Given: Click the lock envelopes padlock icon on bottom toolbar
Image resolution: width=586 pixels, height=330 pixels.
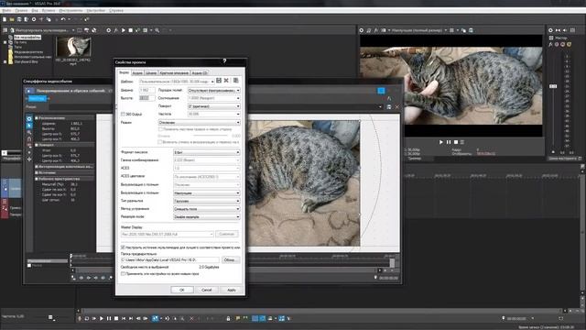Looking at the screenshot, I should coord(228,318).
